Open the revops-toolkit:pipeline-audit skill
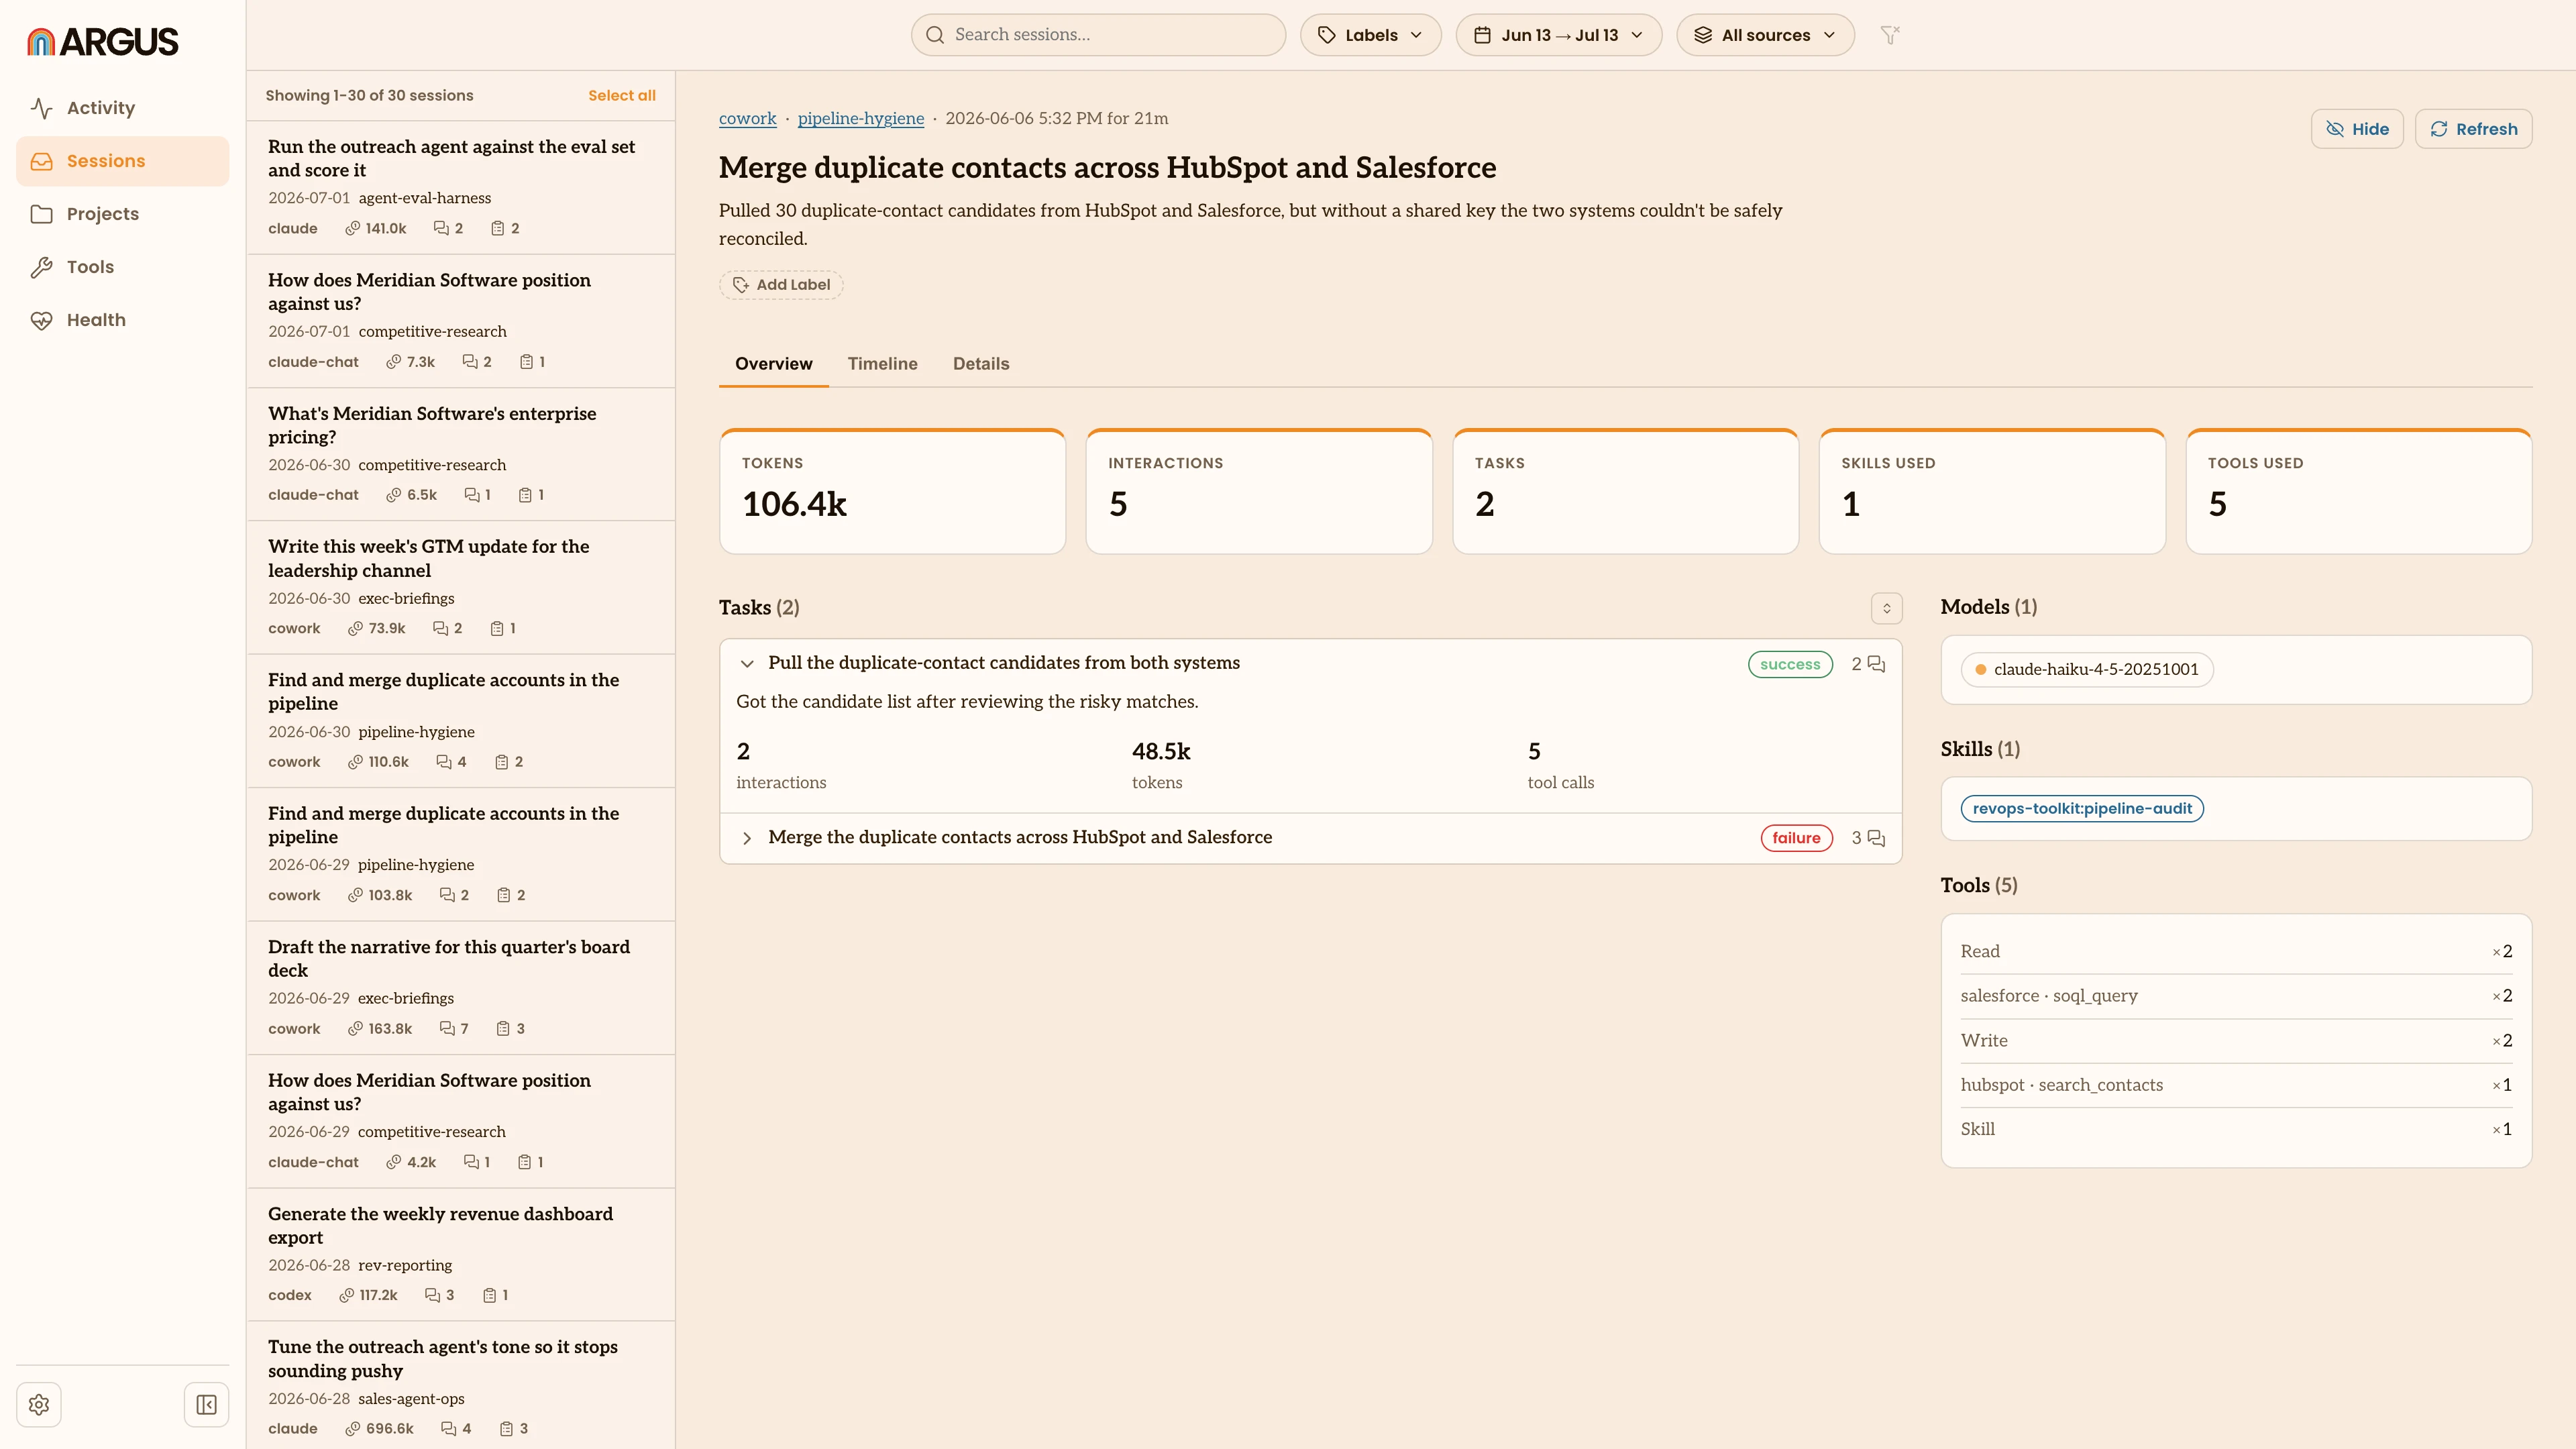This screenshot has height=1449, width=2576. [2082, 809]
